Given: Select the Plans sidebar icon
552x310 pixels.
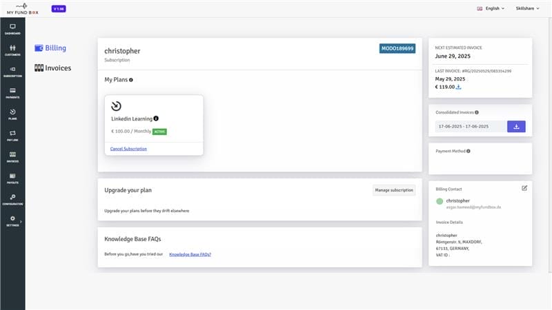Looking at the screenshot, I should [12, 114].
